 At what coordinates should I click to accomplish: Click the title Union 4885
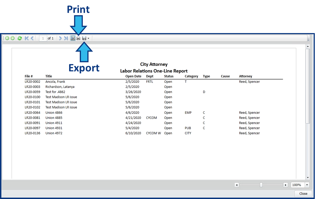[54, 118]
